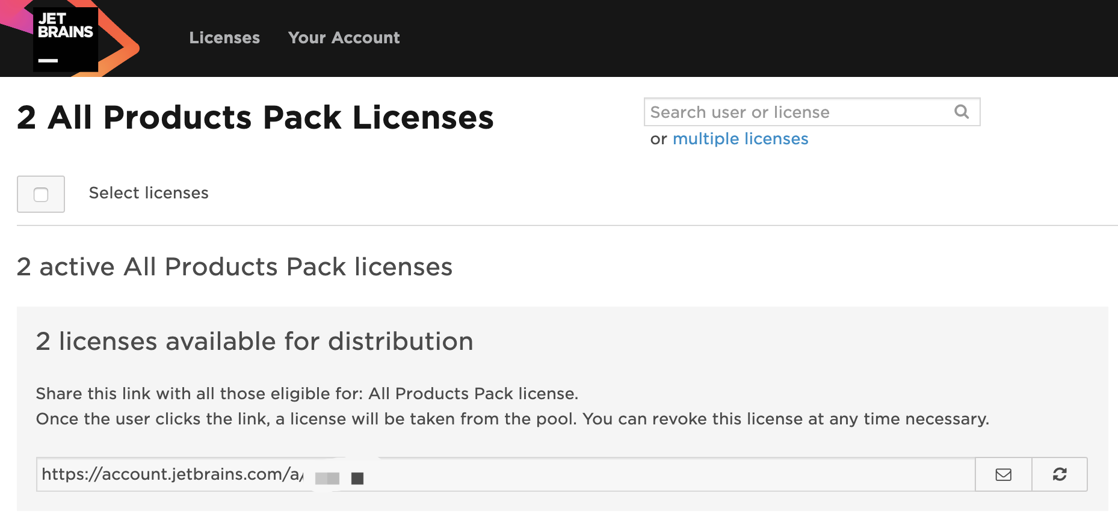Open the Your Account menu
This screenshot has width=1118, height=517.
[x=344, y=38]
